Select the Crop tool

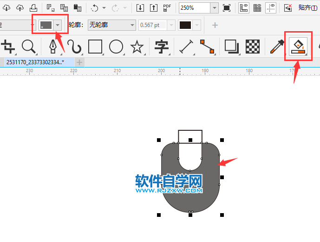click(8, 47)
